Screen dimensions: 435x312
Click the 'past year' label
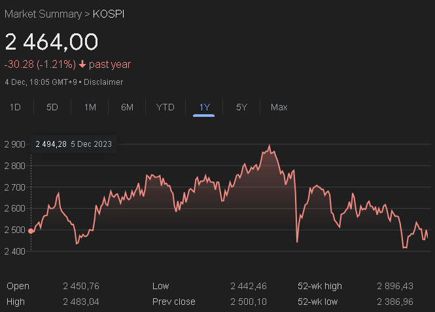coord(110,65)
